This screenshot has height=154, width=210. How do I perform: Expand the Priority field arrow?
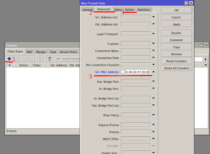154,132
